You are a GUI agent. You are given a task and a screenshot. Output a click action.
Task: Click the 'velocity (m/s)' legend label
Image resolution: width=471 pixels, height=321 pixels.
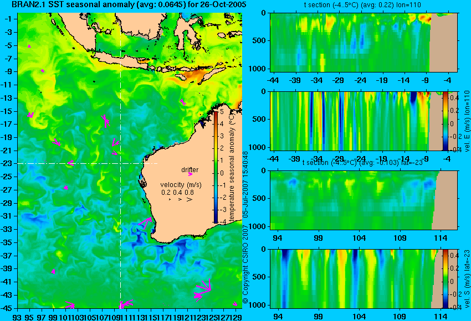click(x=181, y=185)
